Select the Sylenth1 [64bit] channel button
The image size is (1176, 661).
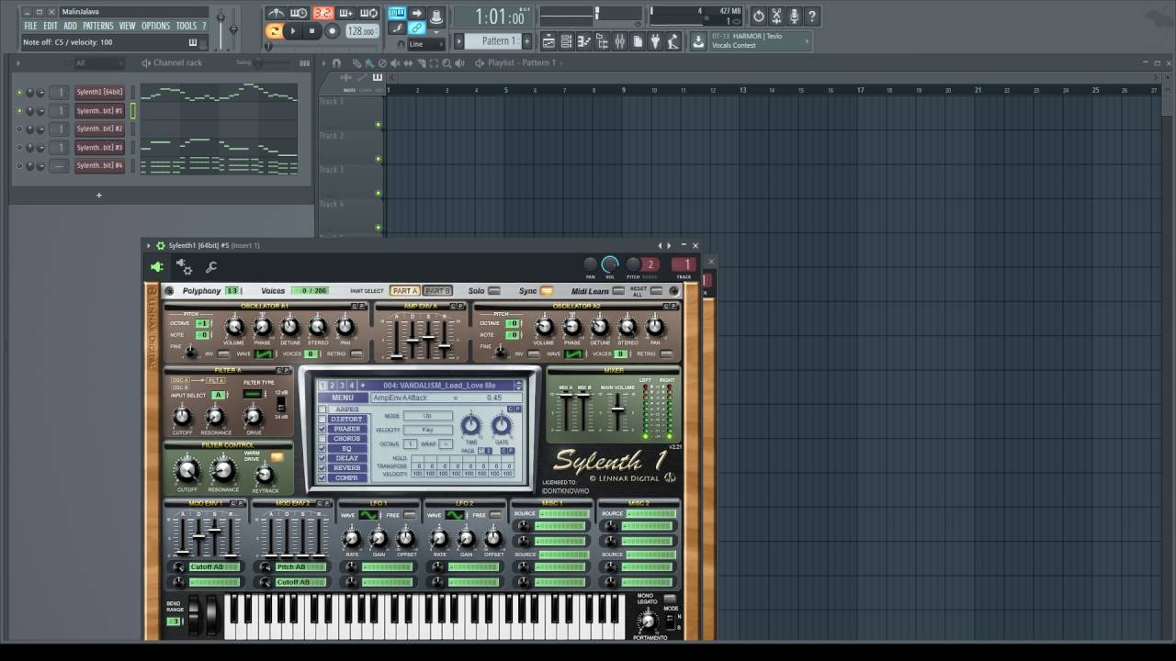tap(99, 92)
